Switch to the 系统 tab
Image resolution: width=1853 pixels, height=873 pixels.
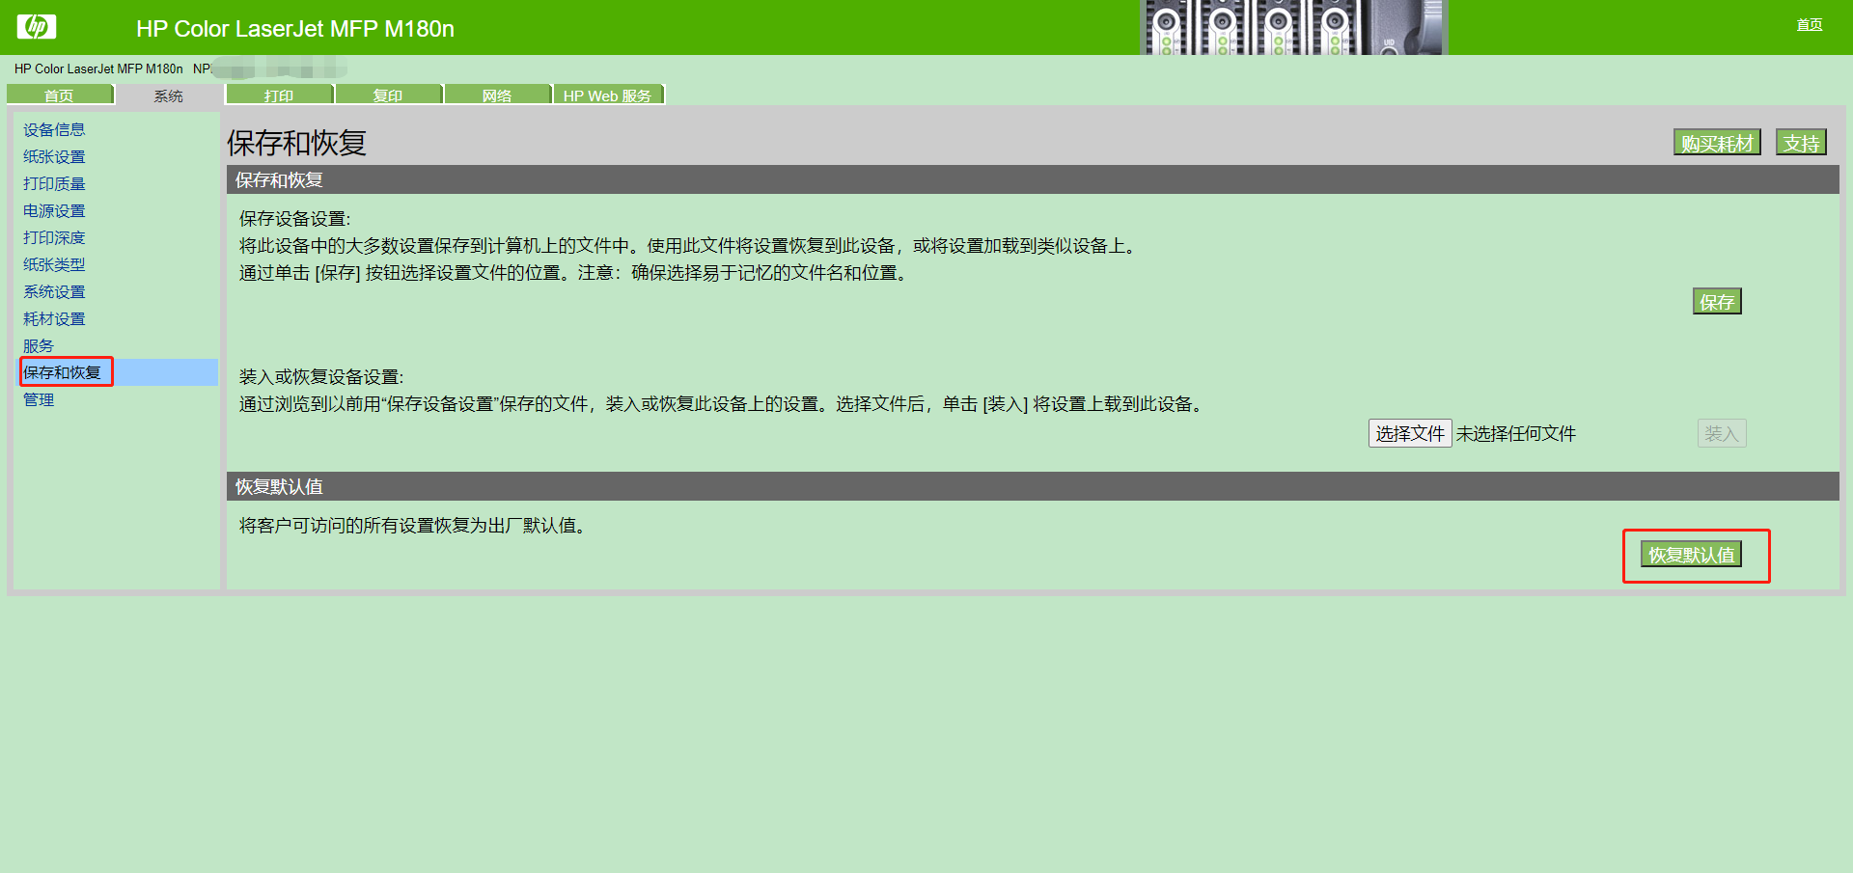pos(169,95)
